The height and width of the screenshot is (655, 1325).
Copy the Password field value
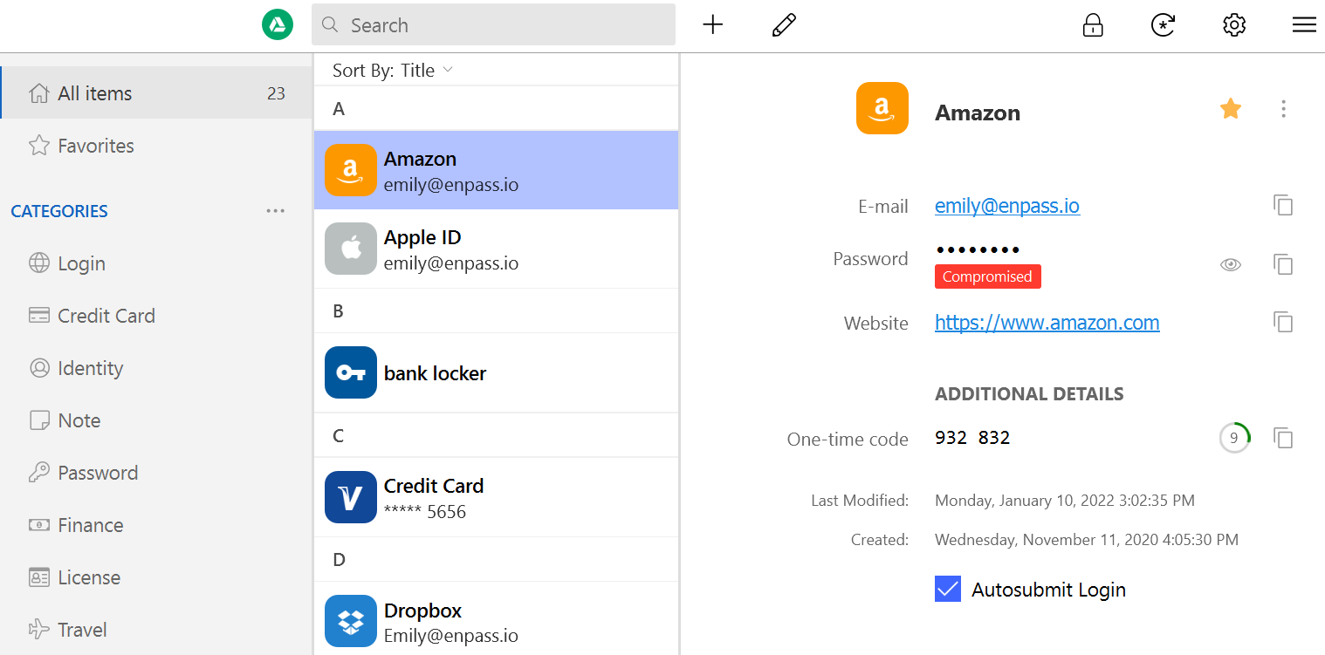[x=1282, y=264]
